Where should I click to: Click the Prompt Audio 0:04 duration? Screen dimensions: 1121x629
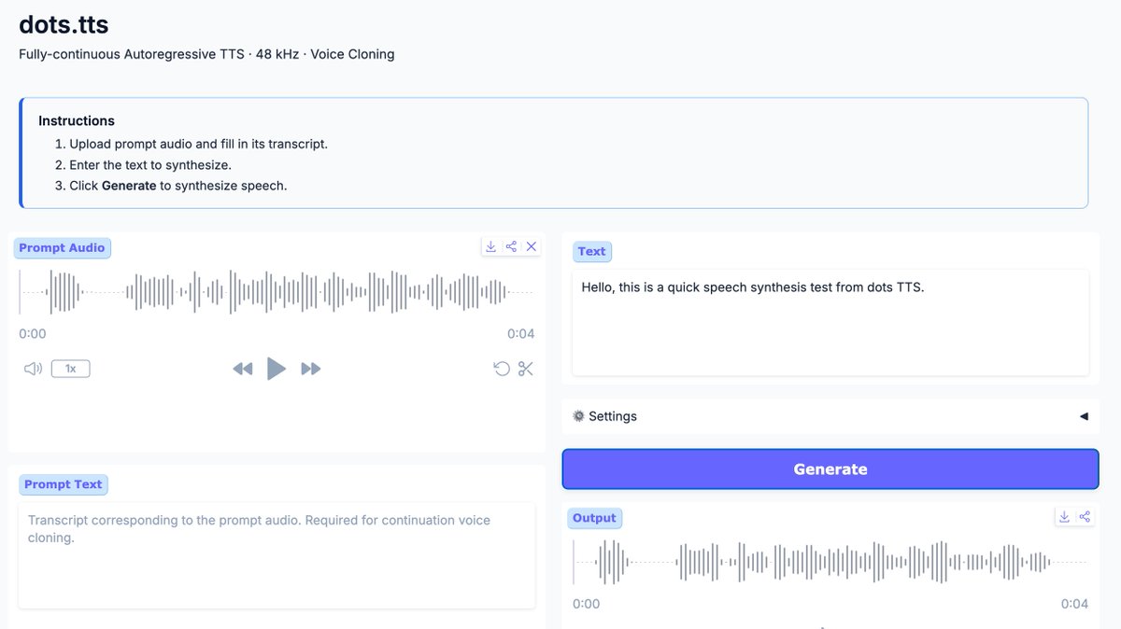tap(521, 333)
